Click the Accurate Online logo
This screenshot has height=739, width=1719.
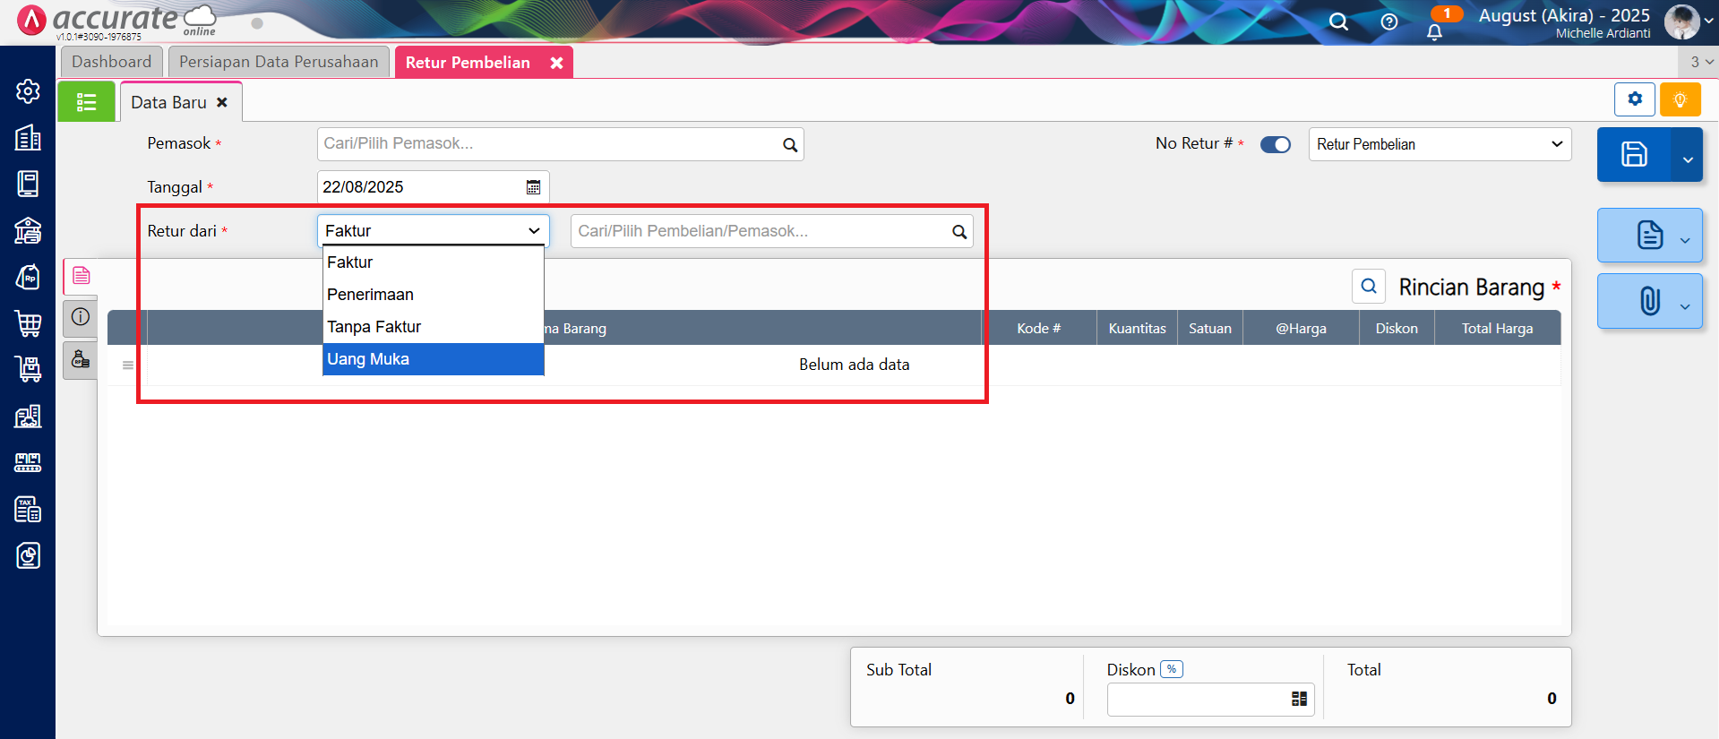point(116,20)
